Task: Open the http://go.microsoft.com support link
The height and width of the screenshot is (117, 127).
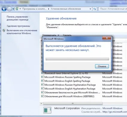Action: coord(115,112)
